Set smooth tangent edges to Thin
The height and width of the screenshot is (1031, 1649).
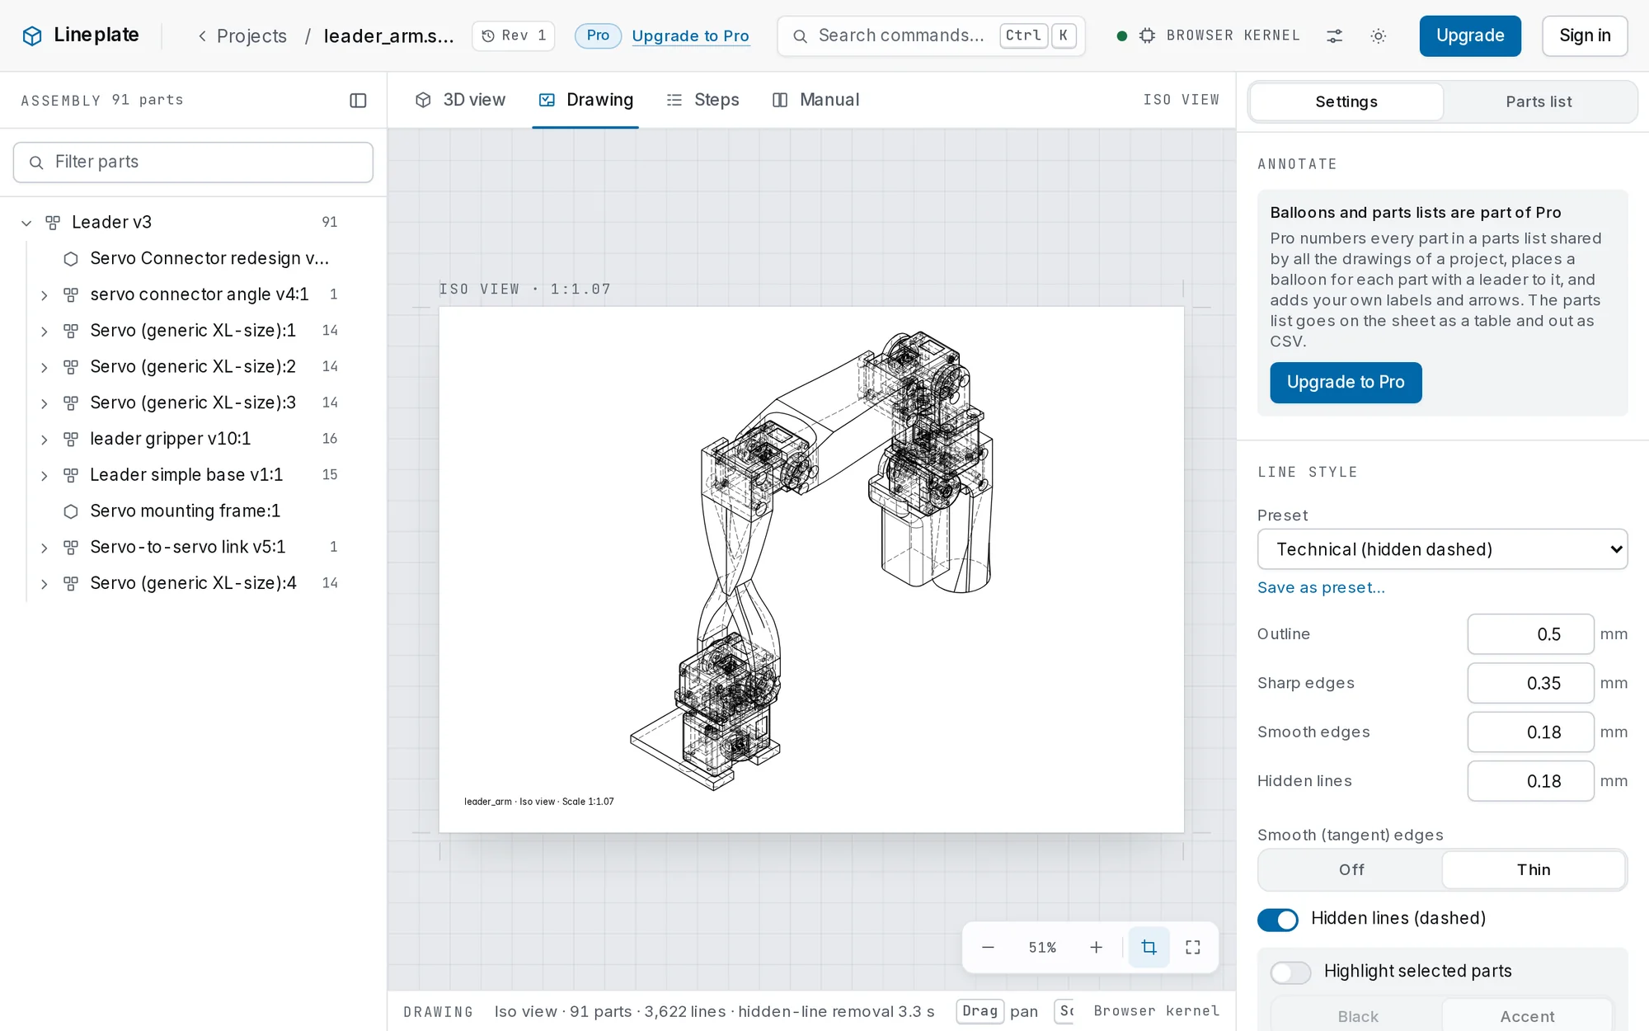(1534, 869)
